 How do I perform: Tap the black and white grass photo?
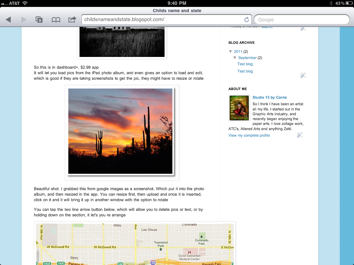click(122, 42)
